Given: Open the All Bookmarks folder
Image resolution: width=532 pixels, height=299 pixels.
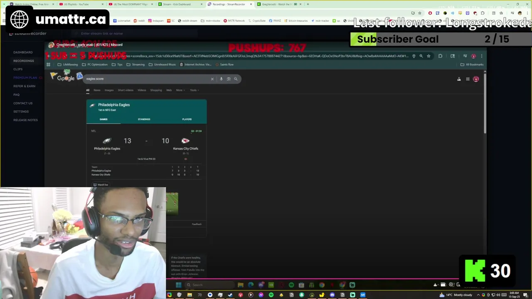Looking at the screenshot, I should [x=472, y=64].
